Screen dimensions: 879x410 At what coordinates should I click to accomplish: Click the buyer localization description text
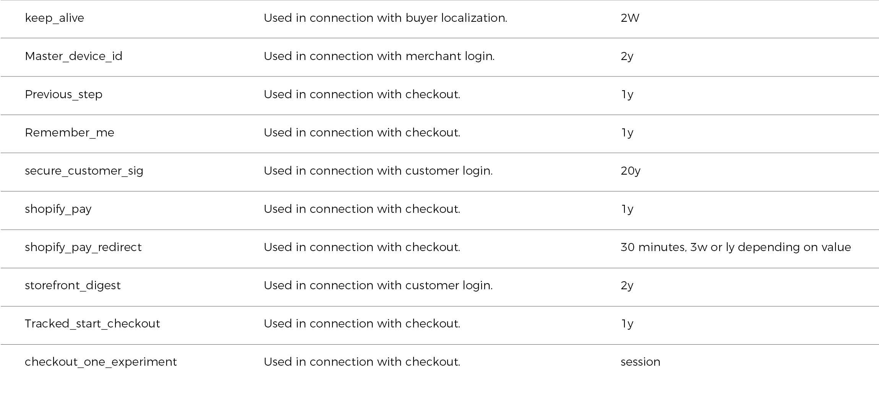[385, 18]
